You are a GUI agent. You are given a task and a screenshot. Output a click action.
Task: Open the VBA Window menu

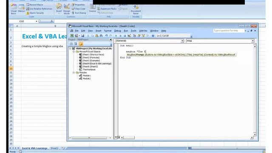[x=154, y=31]
